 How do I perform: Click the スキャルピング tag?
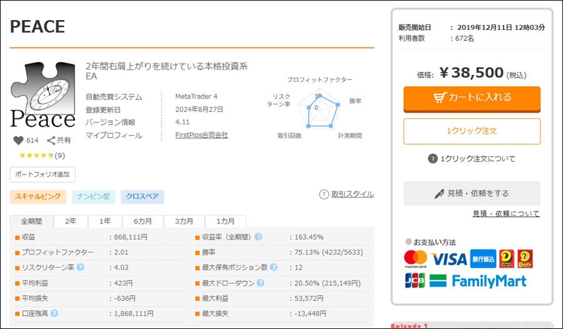38,197
